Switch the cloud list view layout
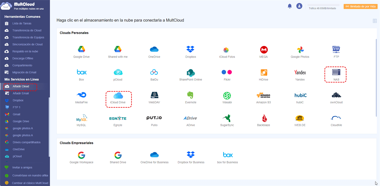This screenshot has height=186, width=380. [375, 21]
